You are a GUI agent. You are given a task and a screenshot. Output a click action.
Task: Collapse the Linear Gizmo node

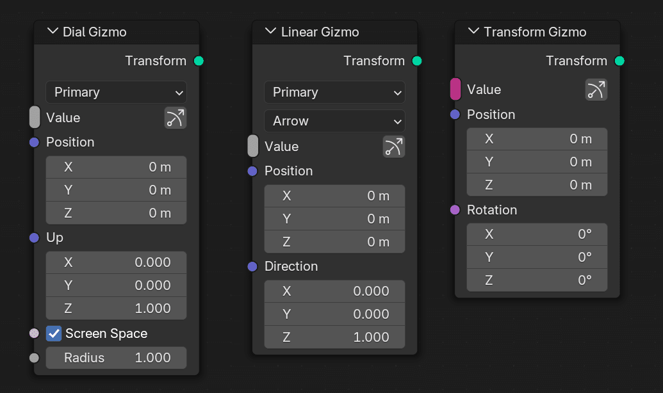click(270, 31)
